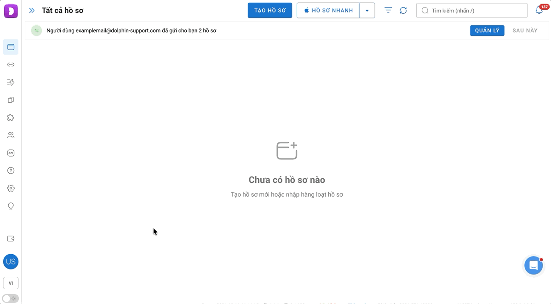This screenshot has height=304, width=551.
Task: Click the HỒ SƠ NHANH button
Action: point(328,11)
